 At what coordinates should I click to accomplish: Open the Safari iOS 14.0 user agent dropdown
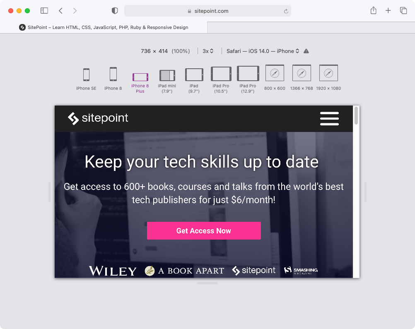263,51
